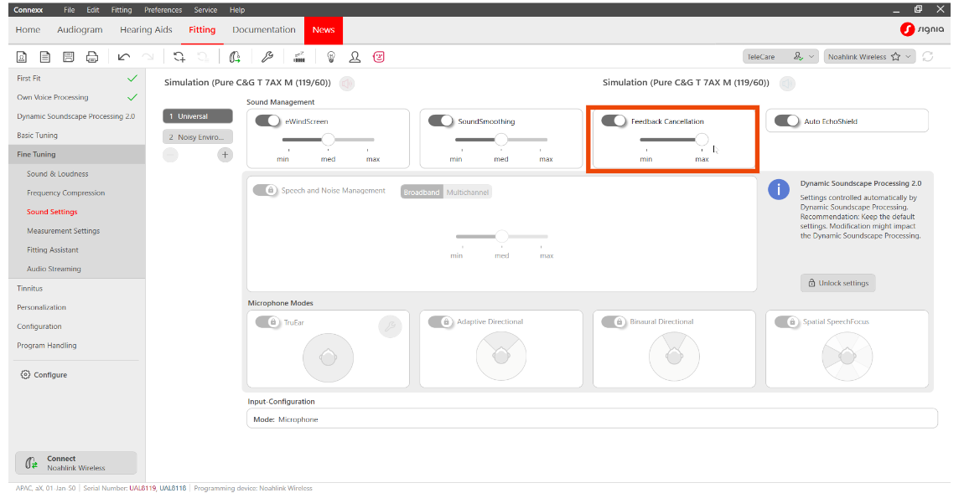Remove a program with the minus button

coord(170,155)
